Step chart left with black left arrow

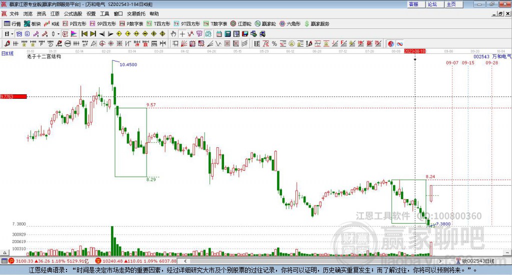point(102,34)
